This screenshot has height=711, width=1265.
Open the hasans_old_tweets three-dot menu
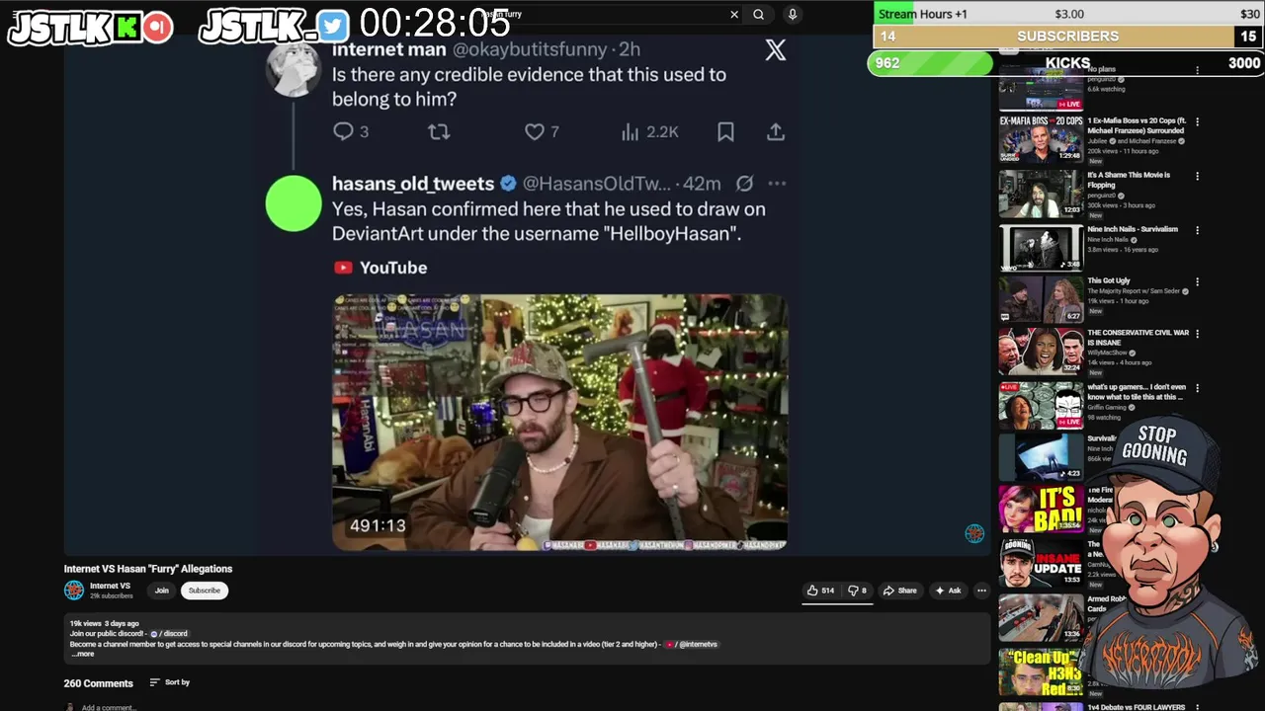777,184
